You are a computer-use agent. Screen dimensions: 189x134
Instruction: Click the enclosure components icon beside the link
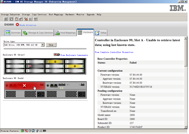(x=57, y=55)
